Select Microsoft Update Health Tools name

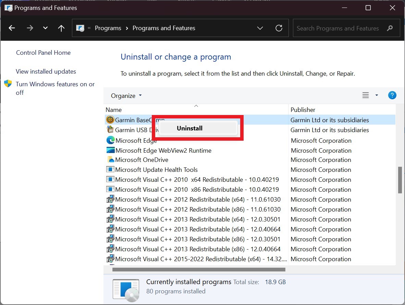[x=157, y=169]
